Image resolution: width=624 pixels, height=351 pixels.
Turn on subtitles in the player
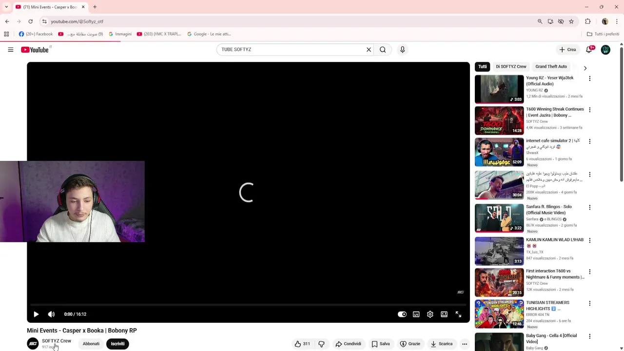coord(416,314)
